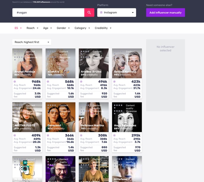Click 920 USD suggested fee
204x182 pixels.
(104, 95)
